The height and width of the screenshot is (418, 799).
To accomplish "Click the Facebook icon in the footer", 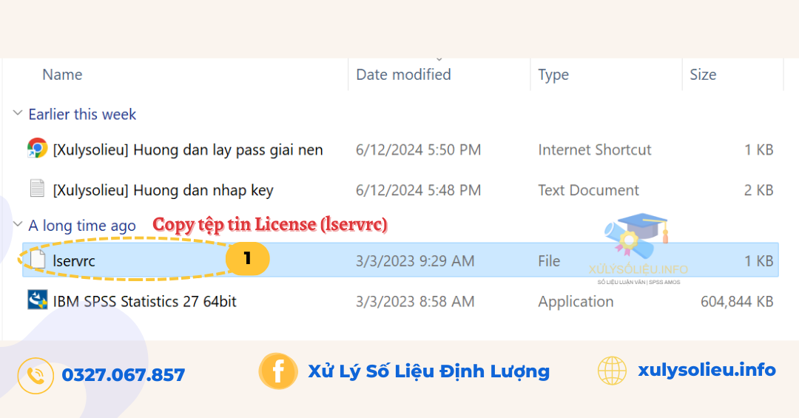I will point(278,371).
